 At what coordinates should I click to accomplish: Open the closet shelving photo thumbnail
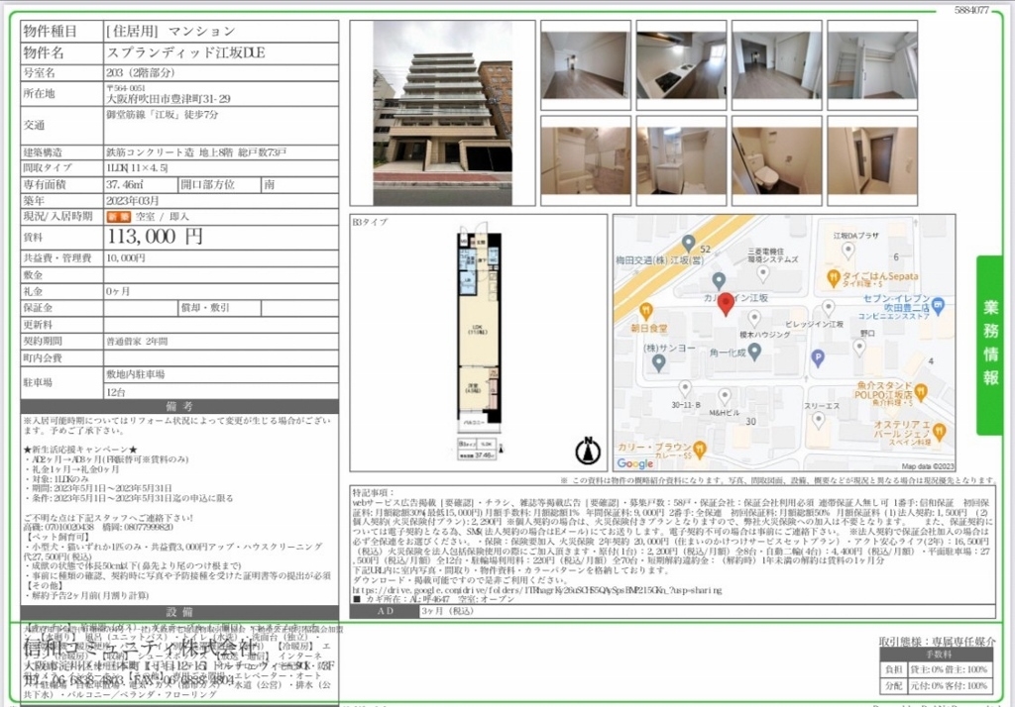[x=872, y=64]
